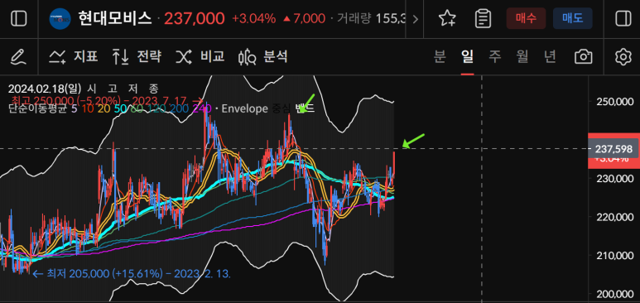Expand stock info with chevron arrow
640x303 pixels.
[416, 19]
